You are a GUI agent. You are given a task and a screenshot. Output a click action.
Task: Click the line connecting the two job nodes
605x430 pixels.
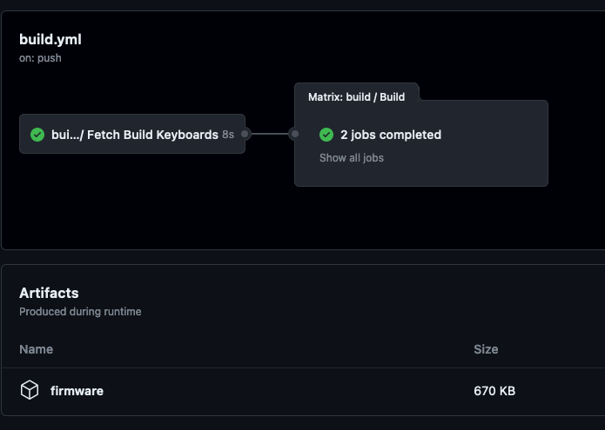[x=270, y=134]
